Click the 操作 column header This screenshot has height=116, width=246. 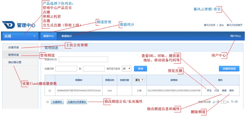220,80
